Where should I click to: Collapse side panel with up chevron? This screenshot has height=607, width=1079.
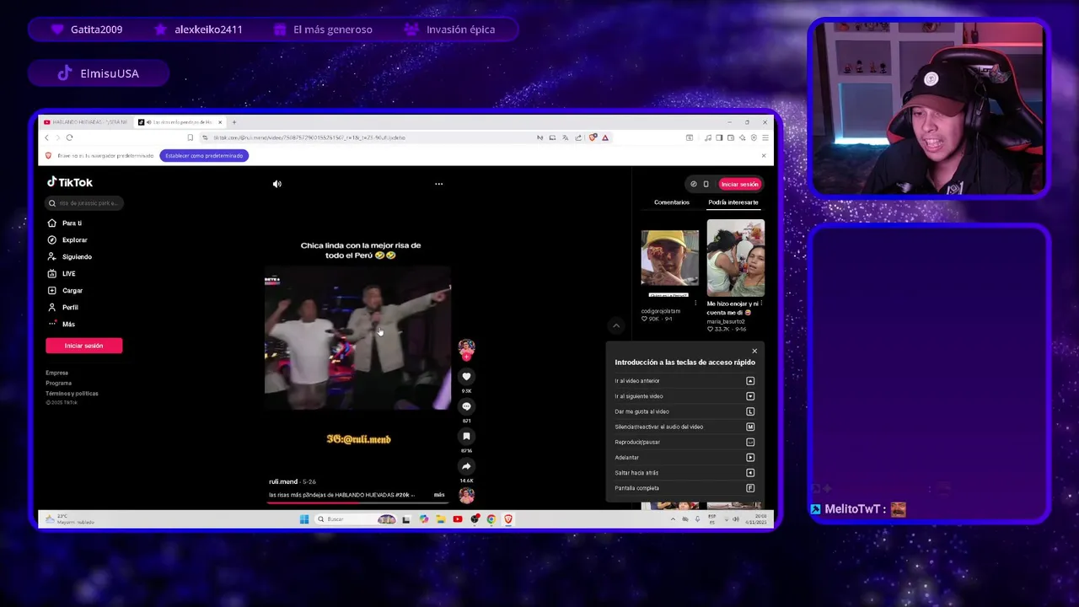(x=616, y=325)
